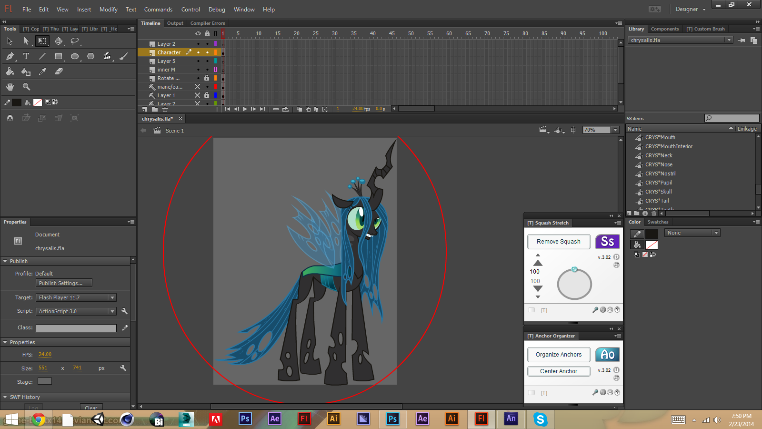This screenshot has width=762, height=429.
Task: Tick the checkbox in Squash Stretch panel
Action: click(x=531, y=310)
